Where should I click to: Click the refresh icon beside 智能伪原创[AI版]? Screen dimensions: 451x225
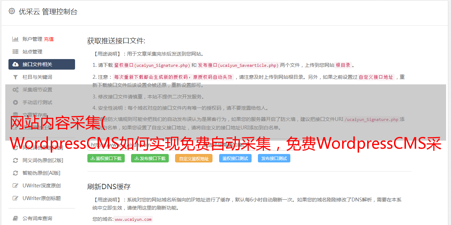(x=16, y=173)
